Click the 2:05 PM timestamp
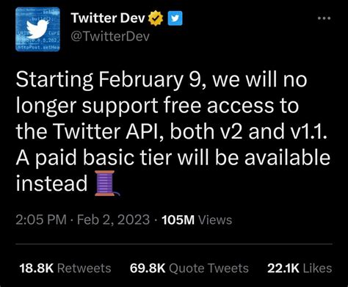 41,219
